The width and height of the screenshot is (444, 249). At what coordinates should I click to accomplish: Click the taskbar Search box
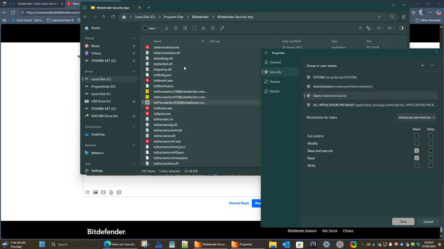(x=74, y=244)
